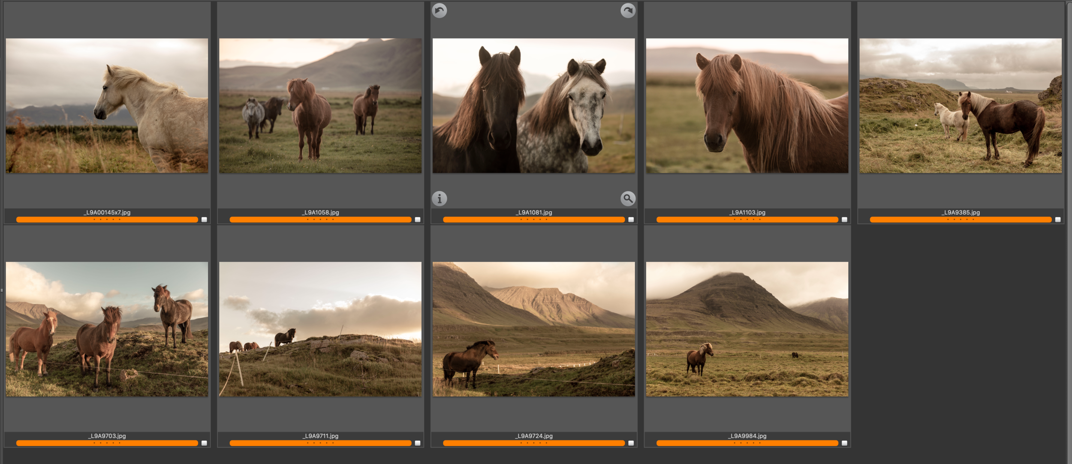Check the box for _L9A1058.jpg
The width and height of the screenshot is (1072, 464).
pyautogui.click(x=418, y=220)
